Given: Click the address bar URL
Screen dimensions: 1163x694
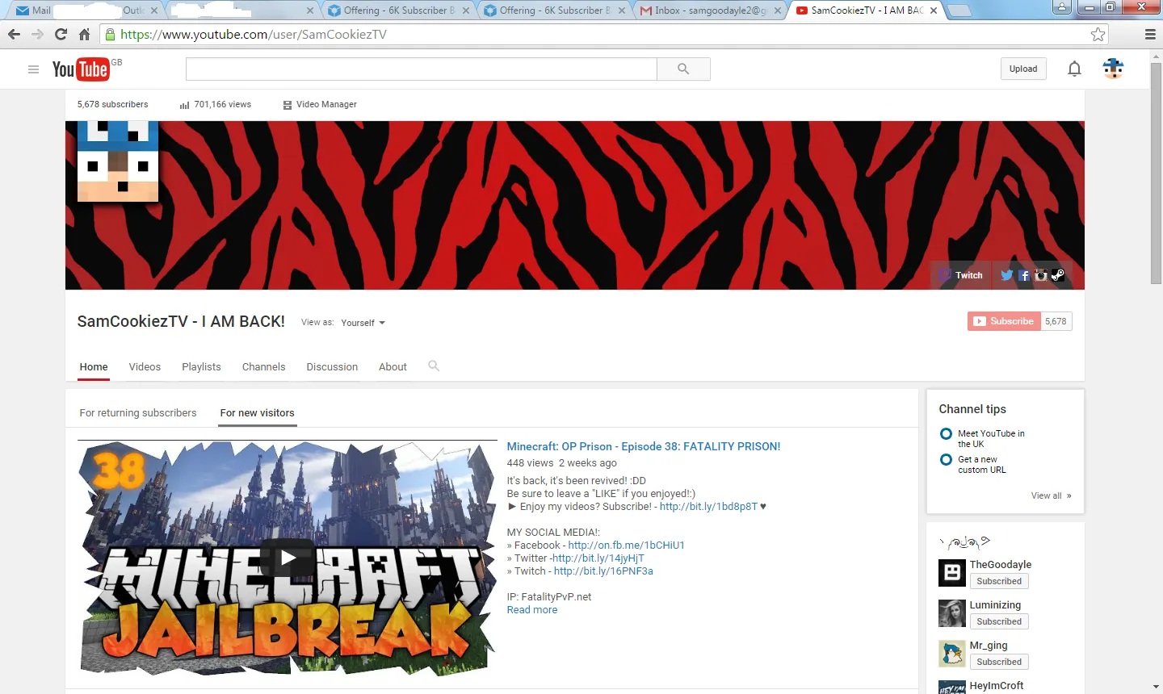Looking at the screenshot, I should click(x=254, y=35).
